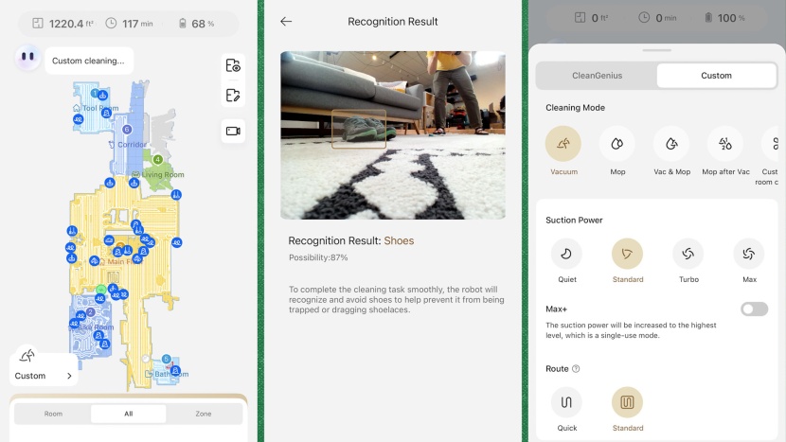The width and height of the screenshot is (786, 442).
Task: Select the Room tab
Action: [53, 414]
